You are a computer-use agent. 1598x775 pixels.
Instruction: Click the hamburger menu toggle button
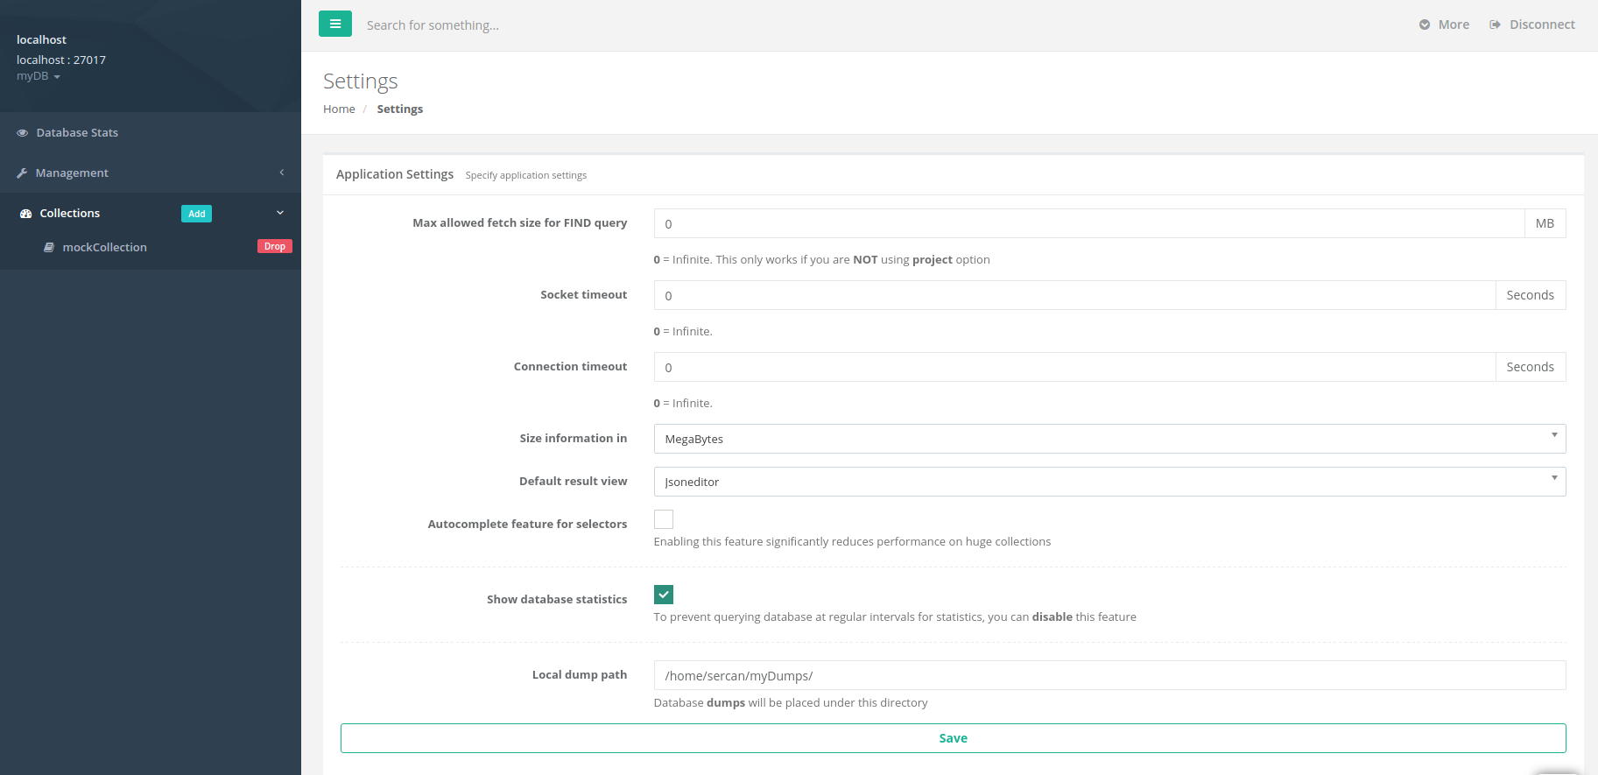coord(334,24)
